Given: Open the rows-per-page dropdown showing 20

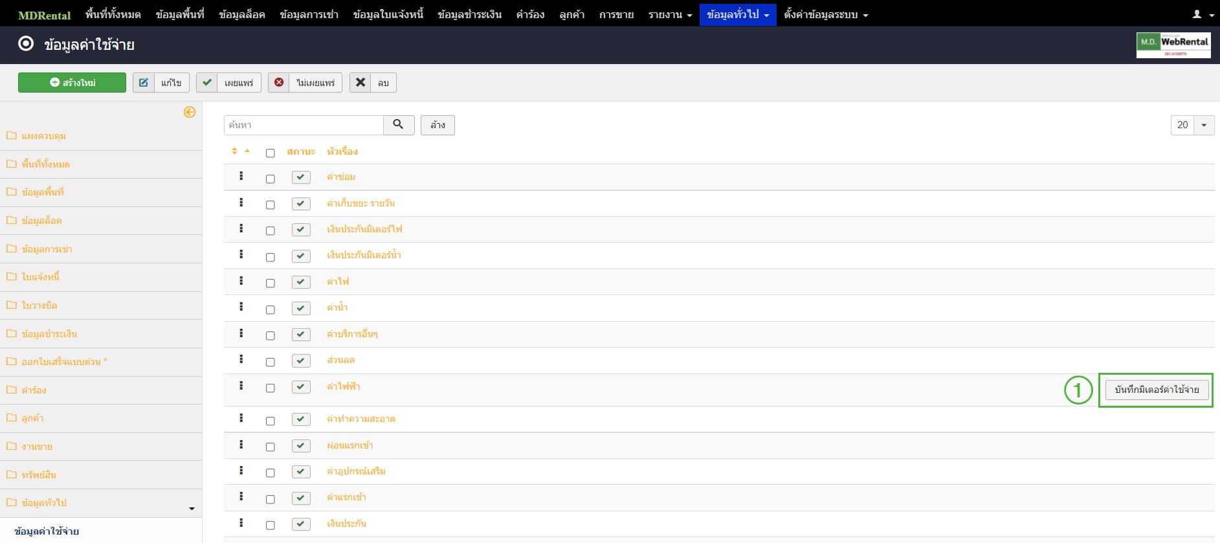Looking at the screenshot, I should click(x=1192, y=125).
